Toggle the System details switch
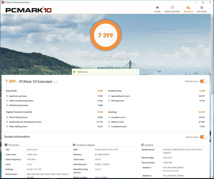214x179 pixels. [x=203, y=137]
